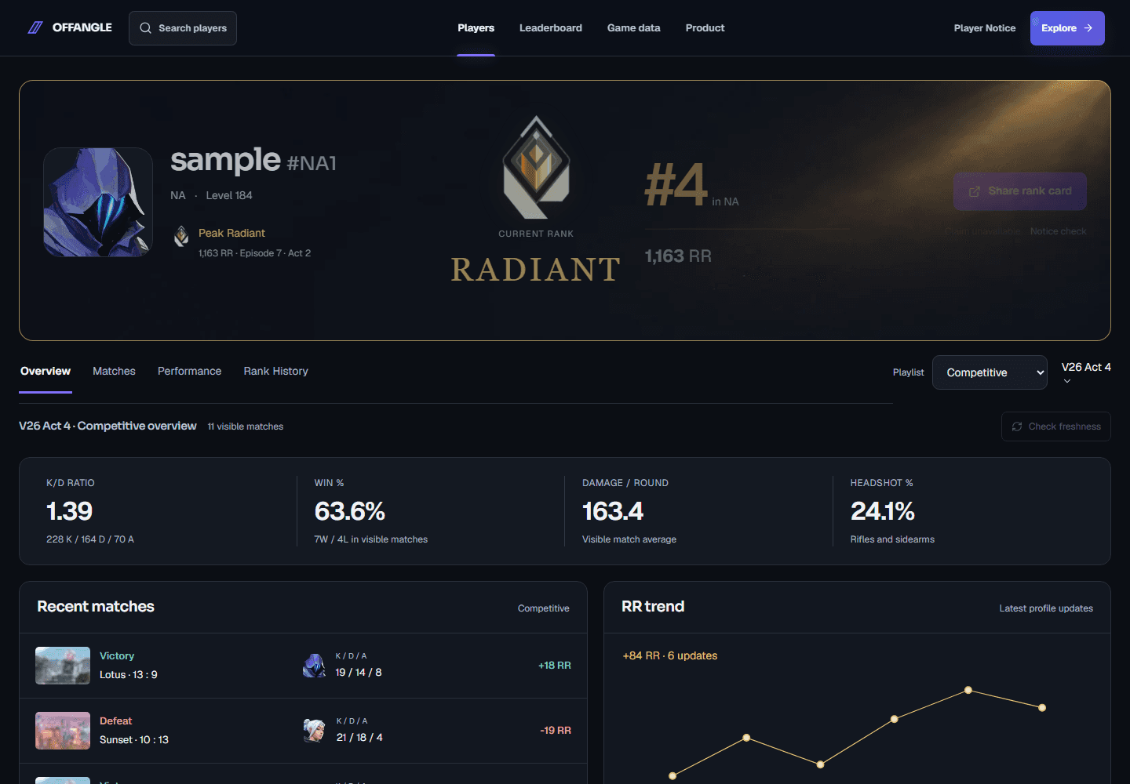Click the agent icon in Sunset match row

click(315, 731)
